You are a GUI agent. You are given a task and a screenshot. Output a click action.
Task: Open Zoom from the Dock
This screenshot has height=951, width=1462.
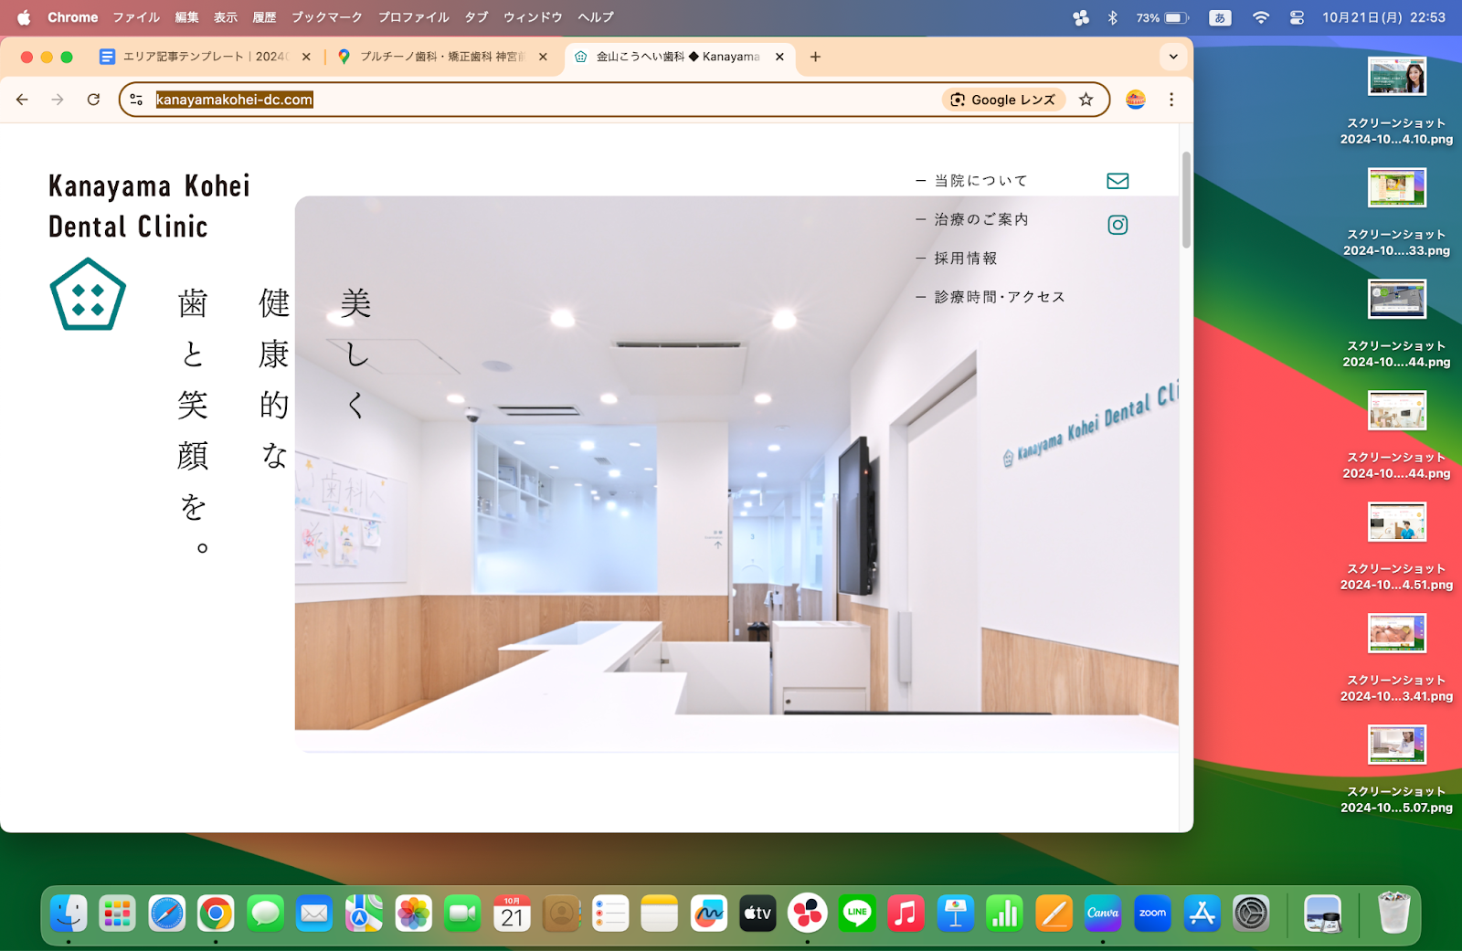click(1152, 913)
